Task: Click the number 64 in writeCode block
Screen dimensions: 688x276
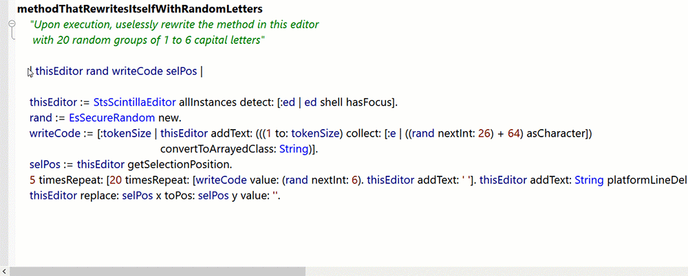Action: pyautogui.click(x=513, y=134)
